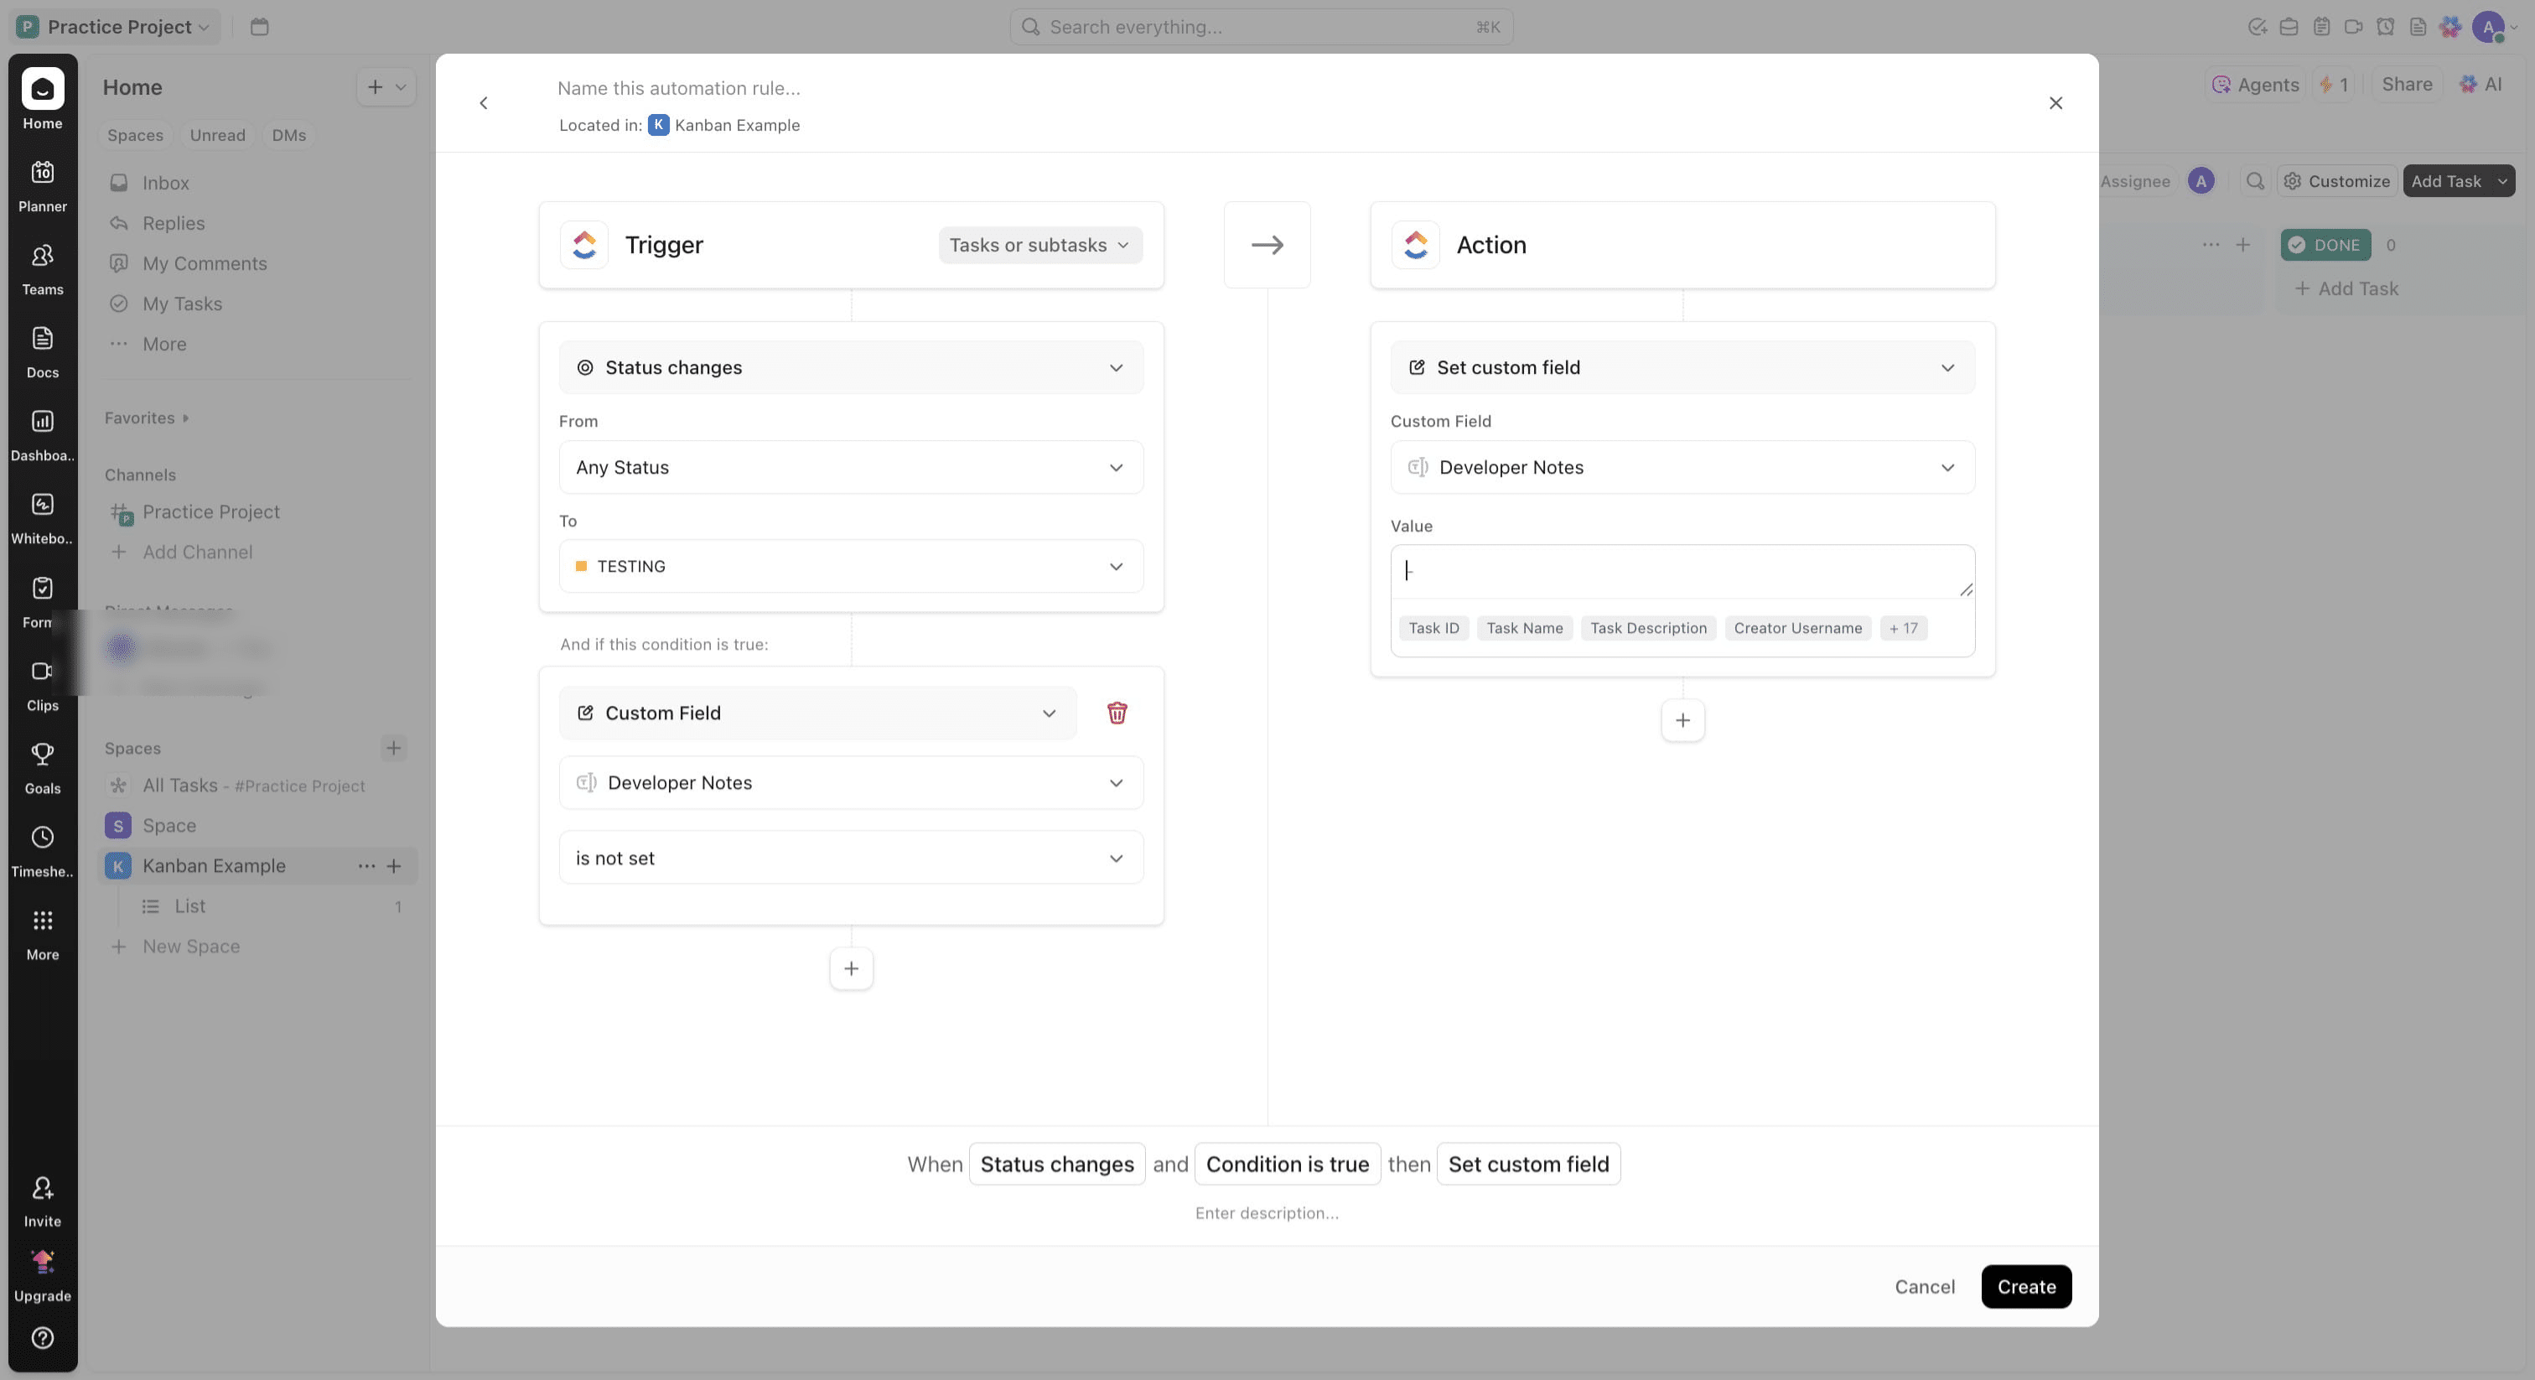Viewport: 2535px width, 1380px height.
Task: Click the plus icon beside Spaces header
Action: [x=394, y=748]
